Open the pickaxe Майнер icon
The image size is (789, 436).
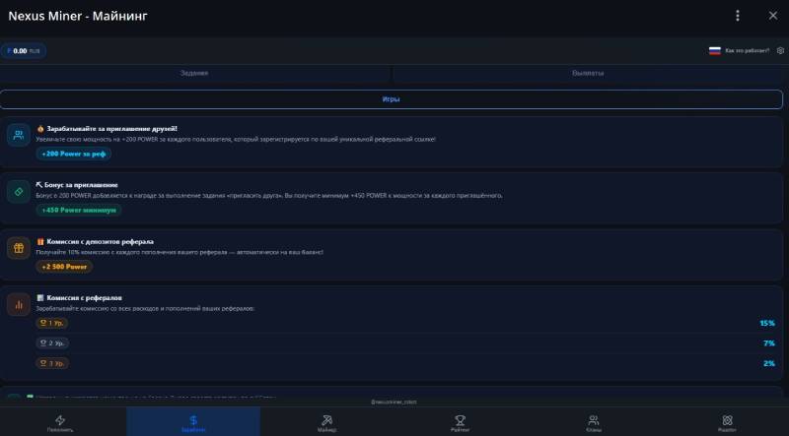coord(327,420)
